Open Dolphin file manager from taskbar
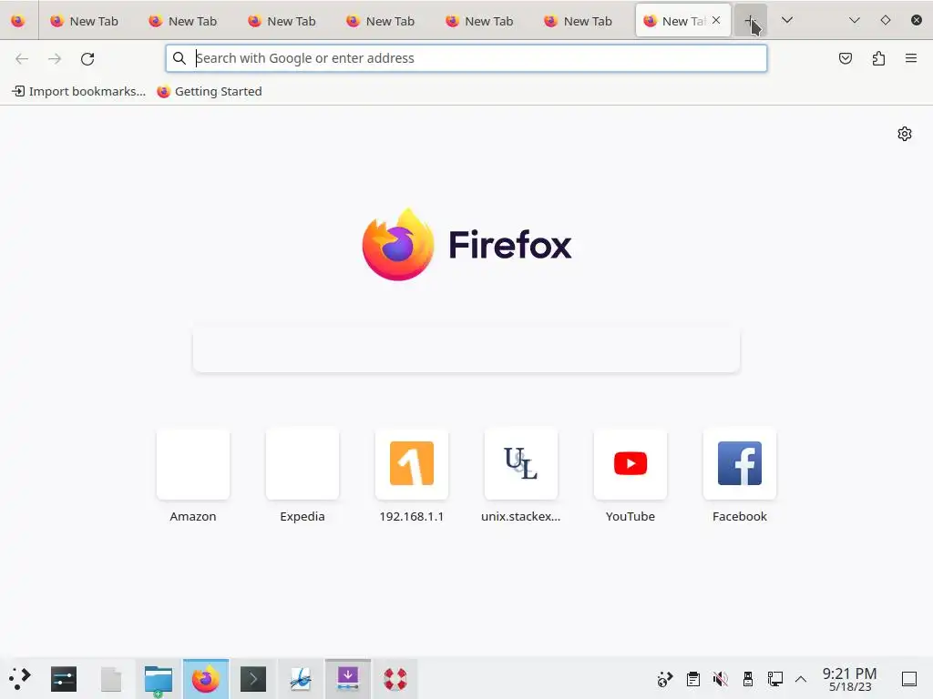This screenshot has width=933, height=699. (159, 679)
